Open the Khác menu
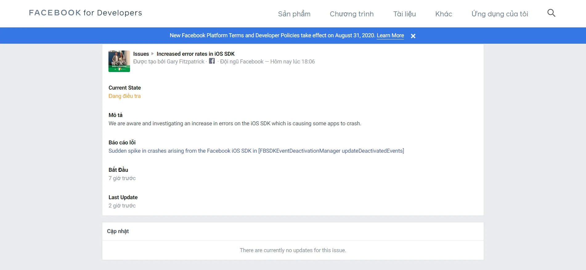This screenshot has width=586, height=270. 444,14
